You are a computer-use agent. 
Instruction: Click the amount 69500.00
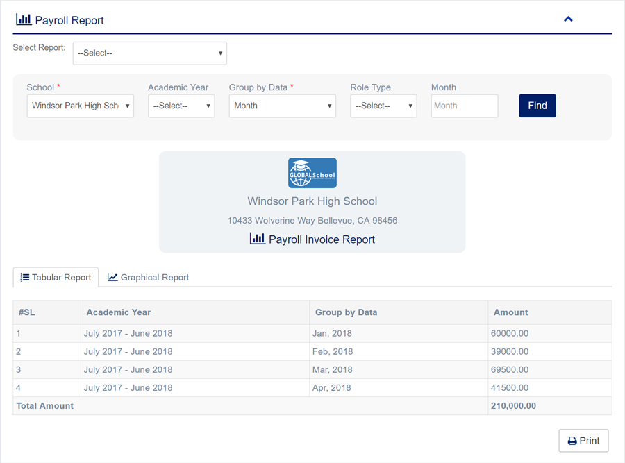tap(510, 370)
